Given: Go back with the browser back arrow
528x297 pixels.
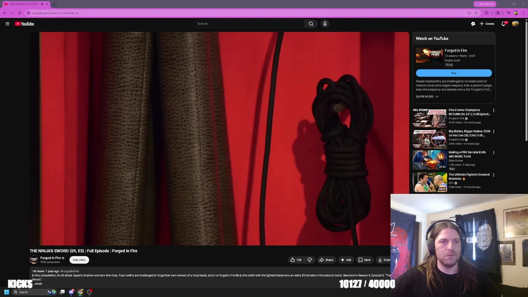Looking at the screenshot, I should 5,13.
